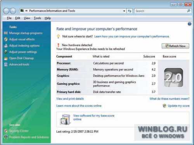Click the Processor subscore 2.9
This screenshot has width=194, height=145.
154,63
